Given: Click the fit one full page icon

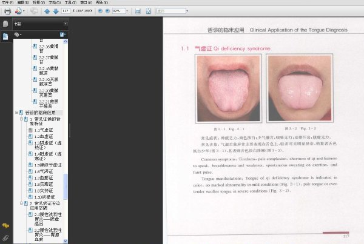Looking at the screenshot, I should 149,11.
